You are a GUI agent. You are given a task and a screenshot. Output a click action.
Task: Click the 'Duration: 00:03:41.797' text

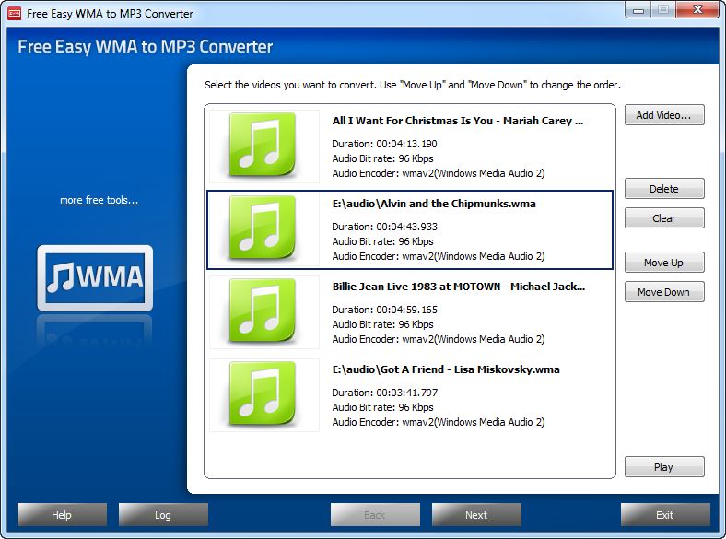(x=384, y=393)
